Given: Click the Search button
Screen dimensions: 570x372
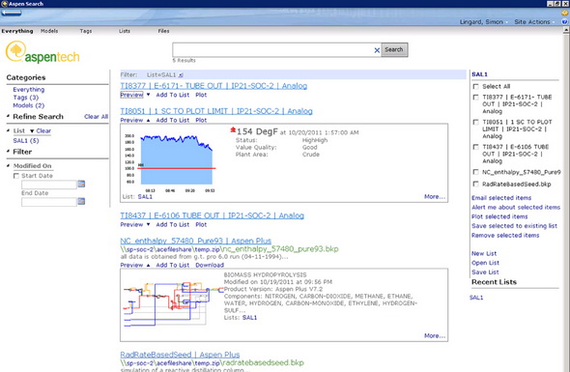Looking at the screenshot, I should (394, 50).
